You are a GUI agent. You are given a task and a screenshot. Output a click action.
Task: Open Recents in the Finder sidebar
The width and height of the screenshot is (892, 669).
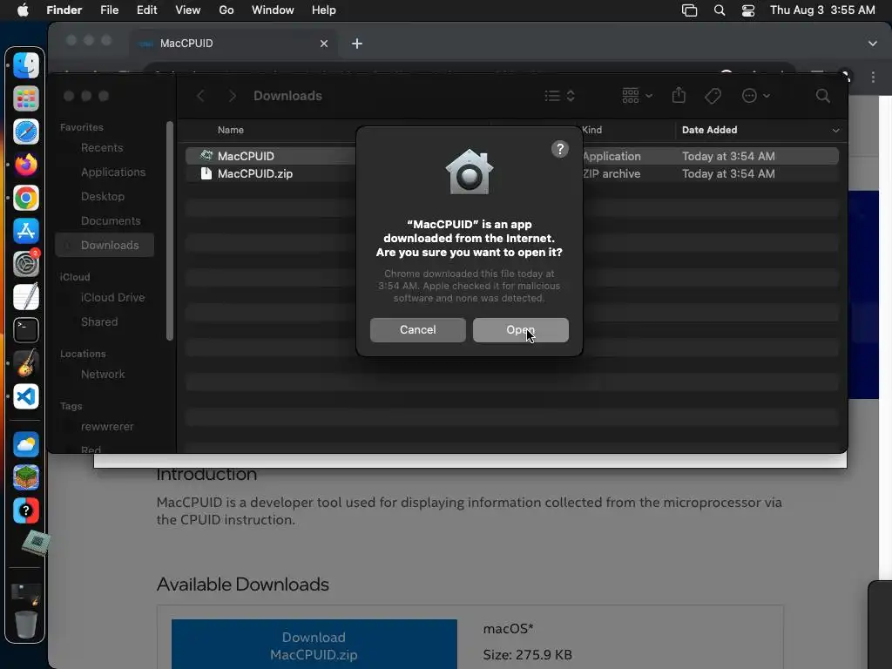(x=102, y=147)
